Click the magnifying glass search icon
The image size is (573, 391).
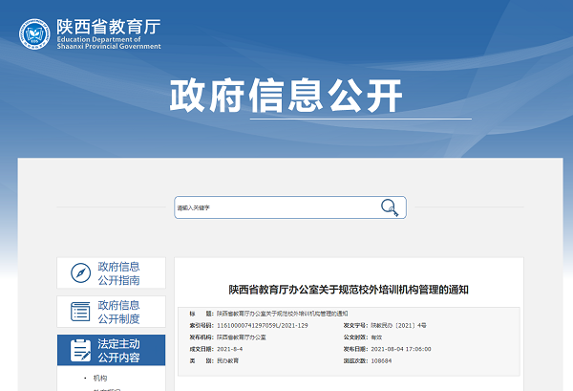point(389,207)
